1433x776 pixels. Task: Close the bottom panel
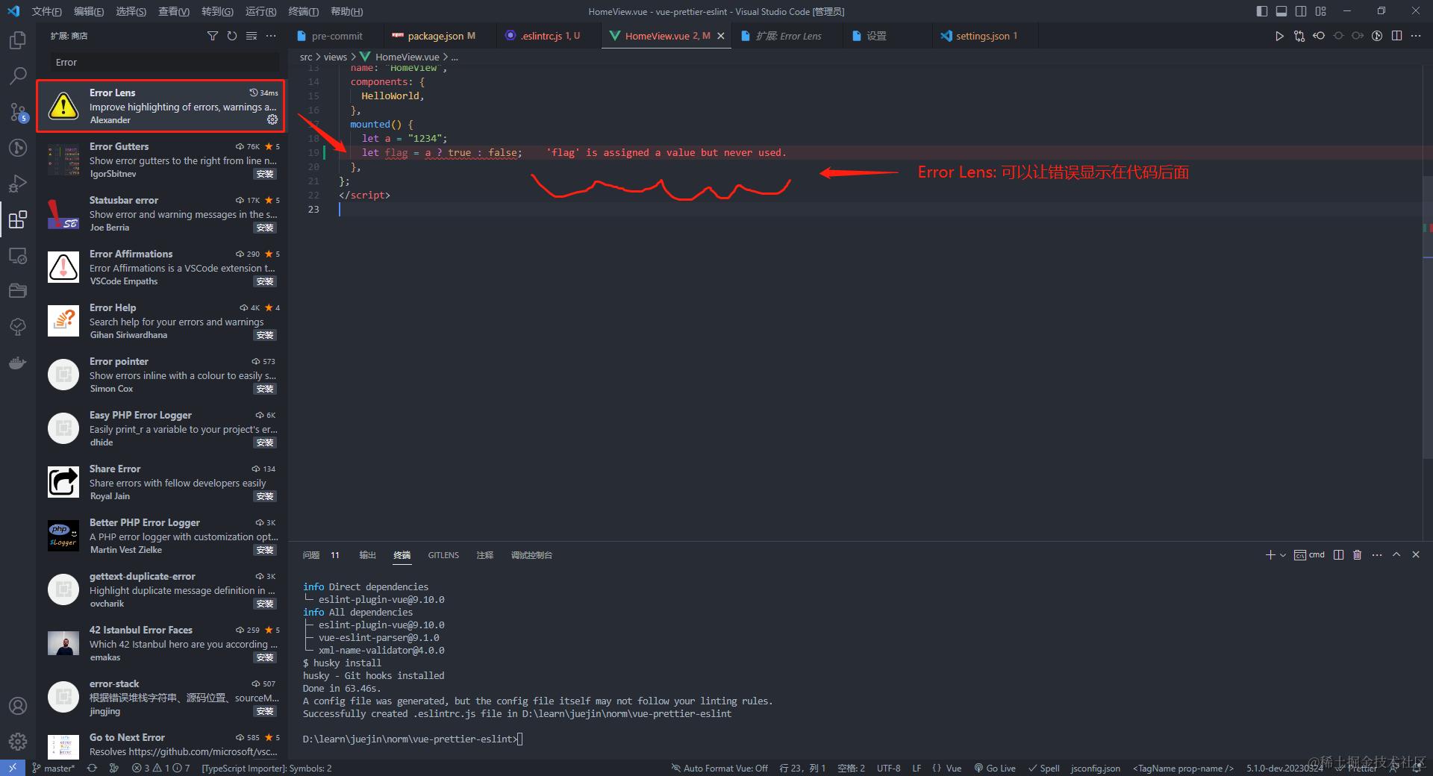tap(1416, 554)
